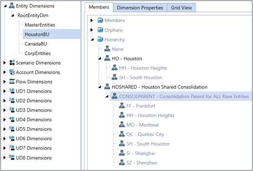Click the icon next to SZ - Shenzhen
The width and height of the screenshot is (253, 171).
click(122, 162)
